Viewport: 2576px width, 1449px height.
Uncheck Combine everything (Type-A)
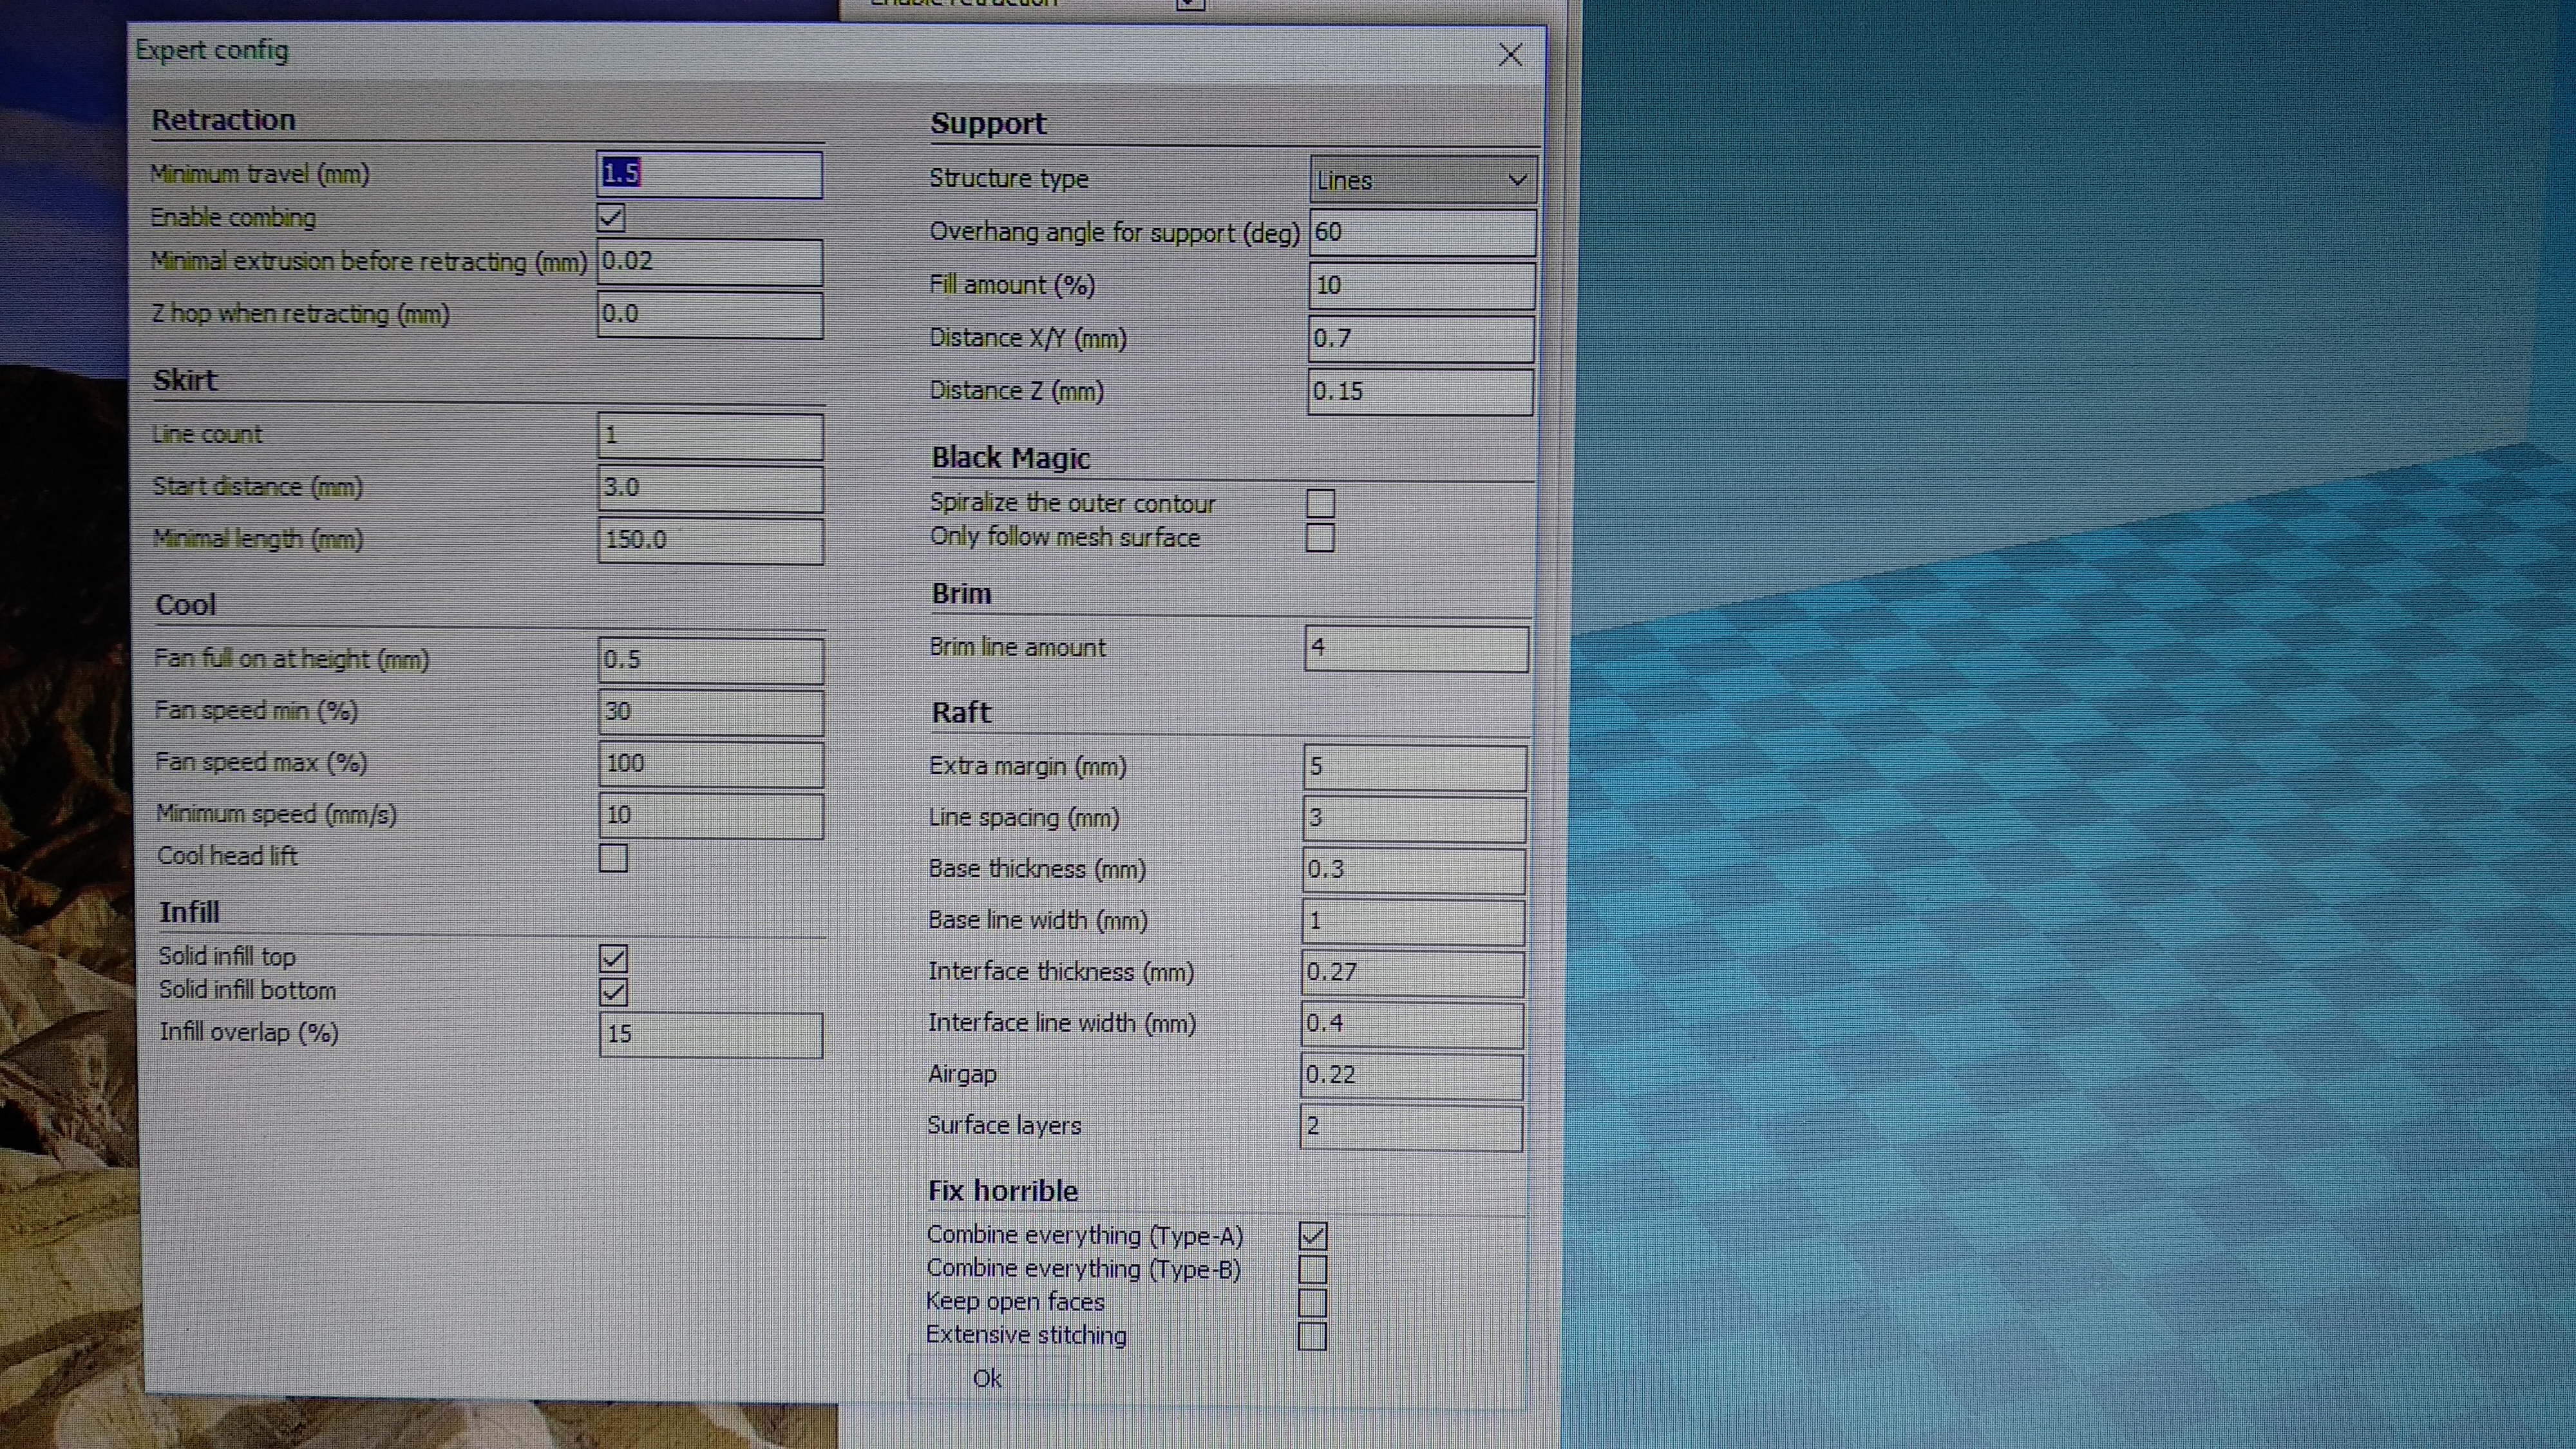click(x=1313, y=1236)
